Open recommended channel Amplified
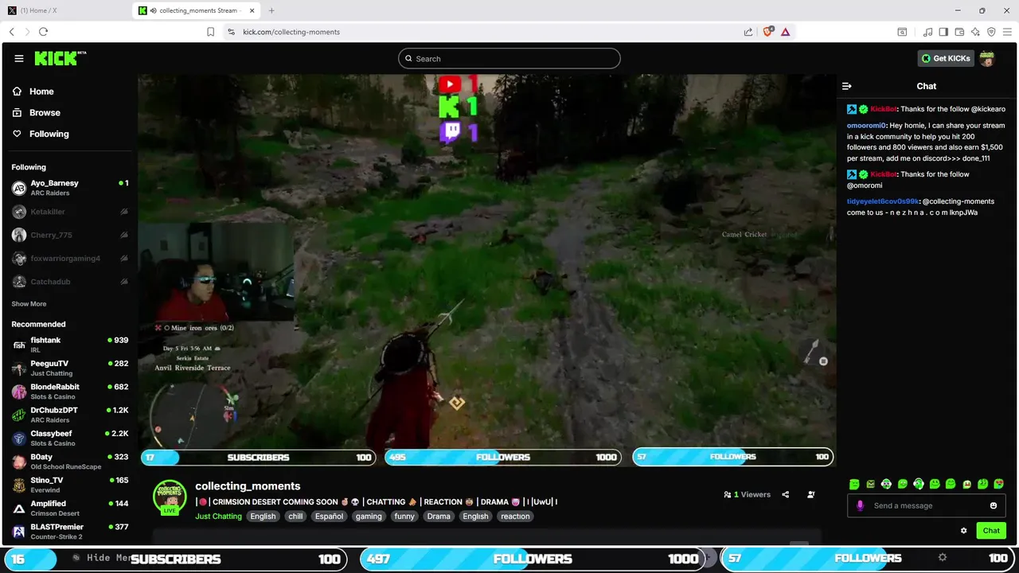The height and width of the screenshot is (573, 1019). pos(69,508)
